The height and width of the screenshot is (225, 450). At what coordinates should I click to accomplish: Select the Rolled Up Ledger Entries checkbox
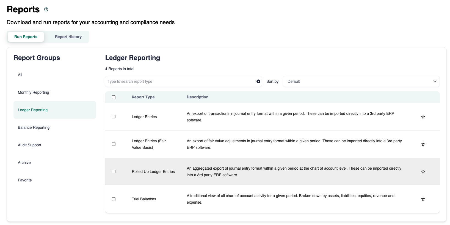pos(114,172)
